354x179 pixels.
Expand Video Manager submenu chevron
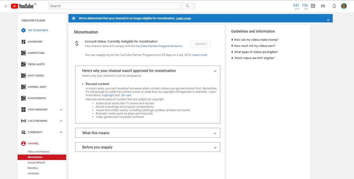click(x=61, y=110)
